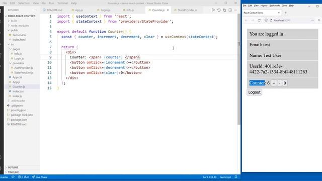This screenshot has width=322, height=181.
Task: Go forward in Firefox
Action: pyautogui.click(x=253, y=20)
